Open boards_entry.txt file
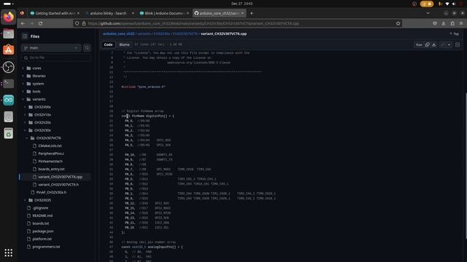Viewport: 467px width, 262px height. point(51,169)
